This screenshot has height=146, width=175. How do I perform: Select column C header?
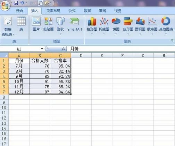60,55
